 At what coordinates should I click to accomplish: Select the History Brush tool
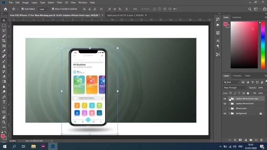coord(4,71)
